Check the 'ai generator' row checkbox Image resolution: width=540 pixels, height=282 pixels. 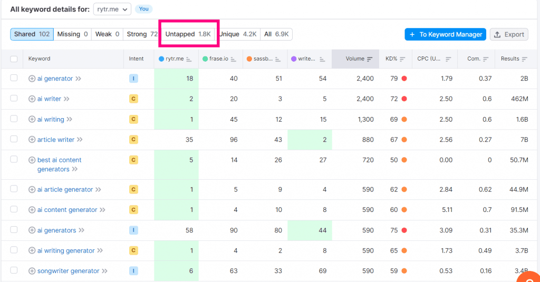point(14,78)
